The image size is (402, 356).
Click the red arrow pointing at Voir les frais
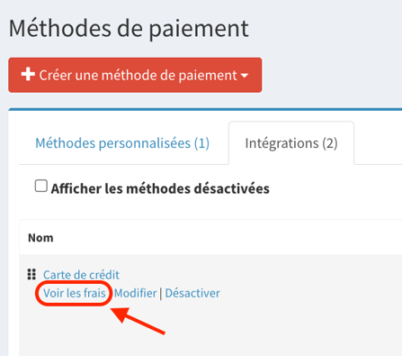point(138,320)
